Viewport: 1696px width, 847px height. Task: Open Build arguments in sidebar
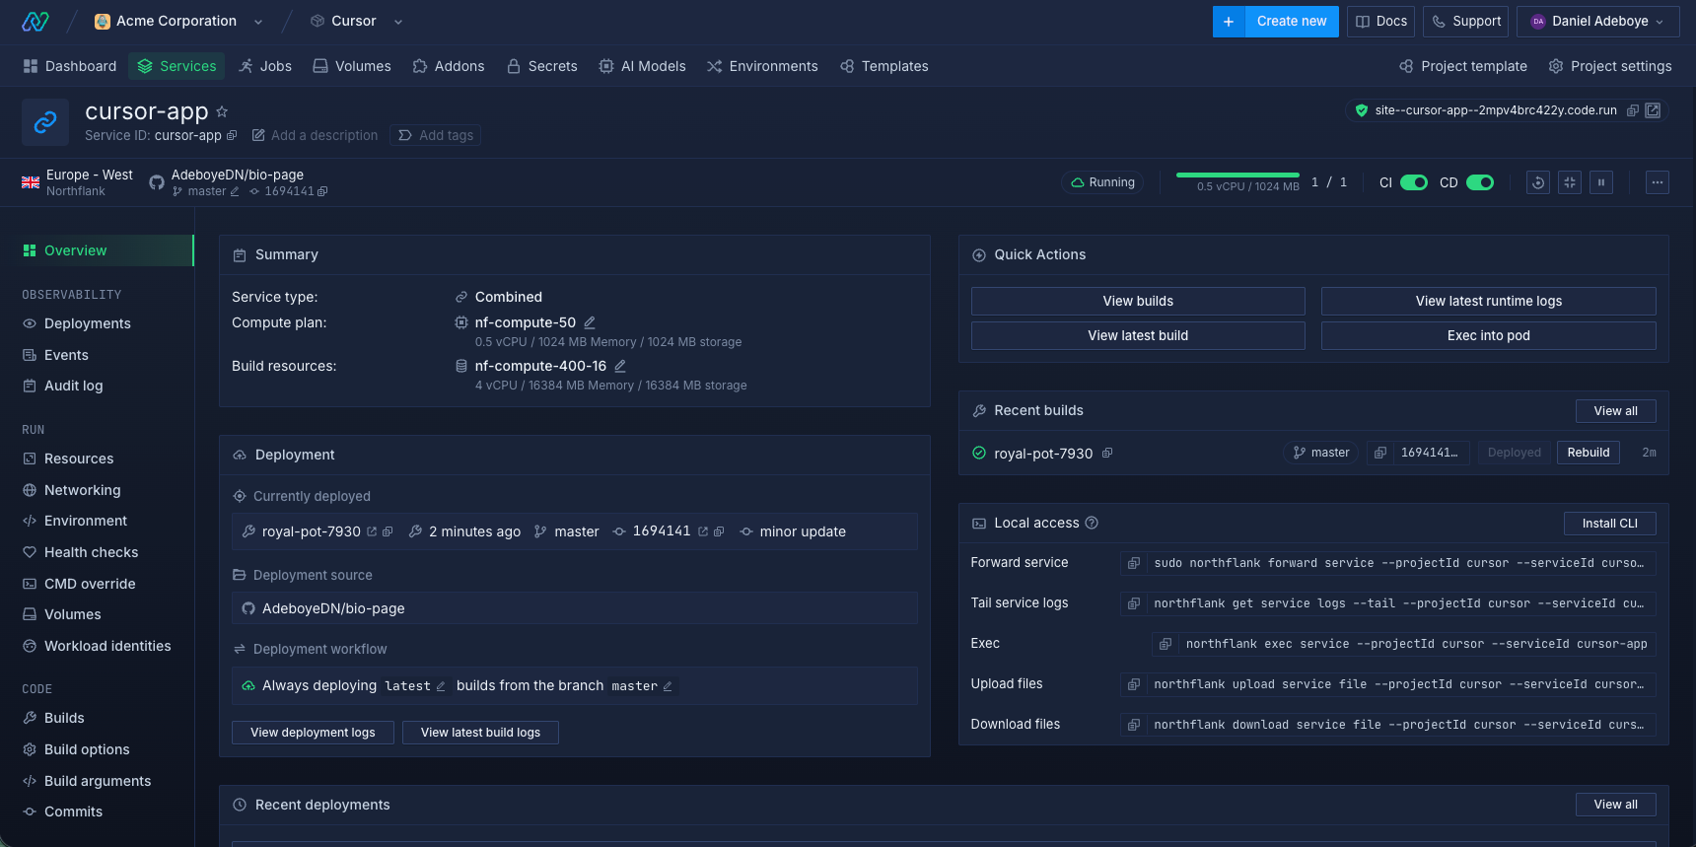87,781
